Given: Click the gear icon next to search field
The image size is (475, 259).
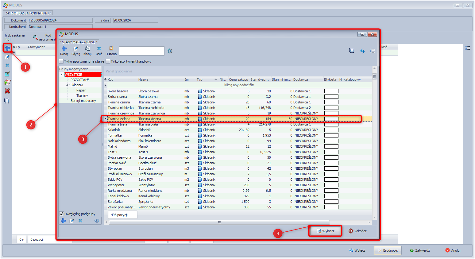Looking at the screenshot, I should coord(170,51).
